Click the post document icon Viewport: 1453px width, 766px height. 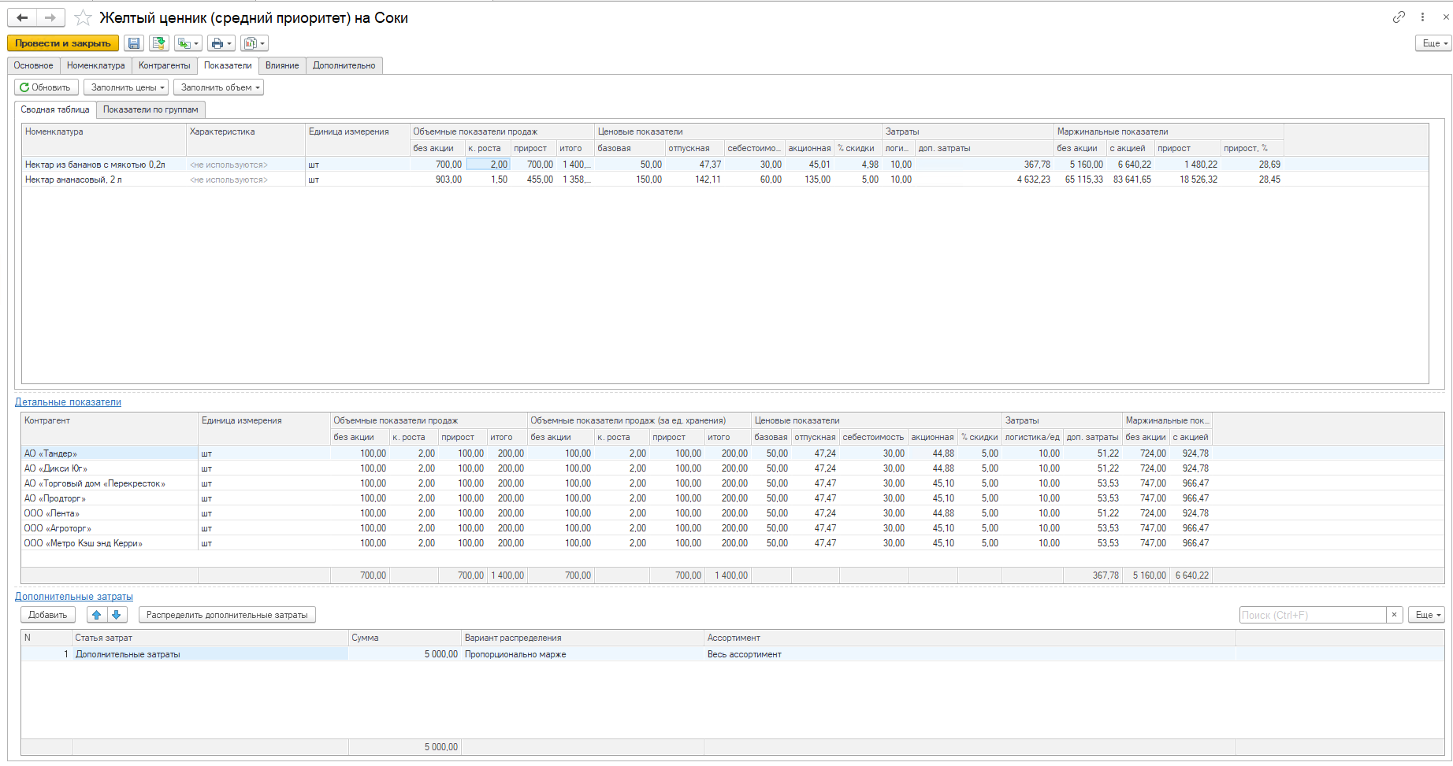[158, 43]
